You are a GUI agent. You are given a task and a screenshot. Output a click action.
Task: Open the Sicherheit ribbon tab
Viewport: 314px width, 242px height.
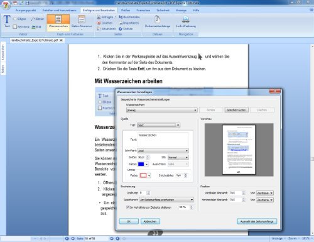point(163,10)
